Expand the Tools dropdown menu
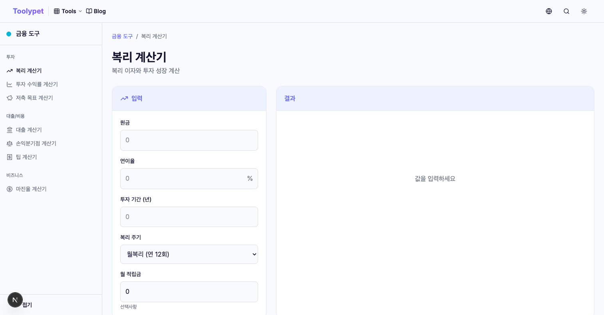Viewport: 604px width, 315px height. [x=68, y=11]
